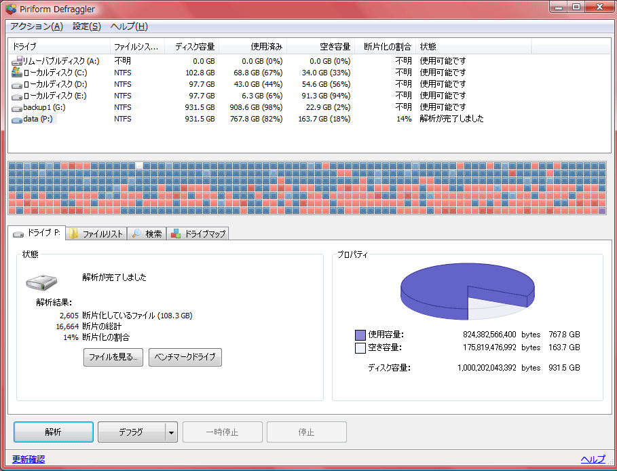Select the ローカルディスク (D:) row name
This screenshot has width=617, height=471.
[55, 84]
